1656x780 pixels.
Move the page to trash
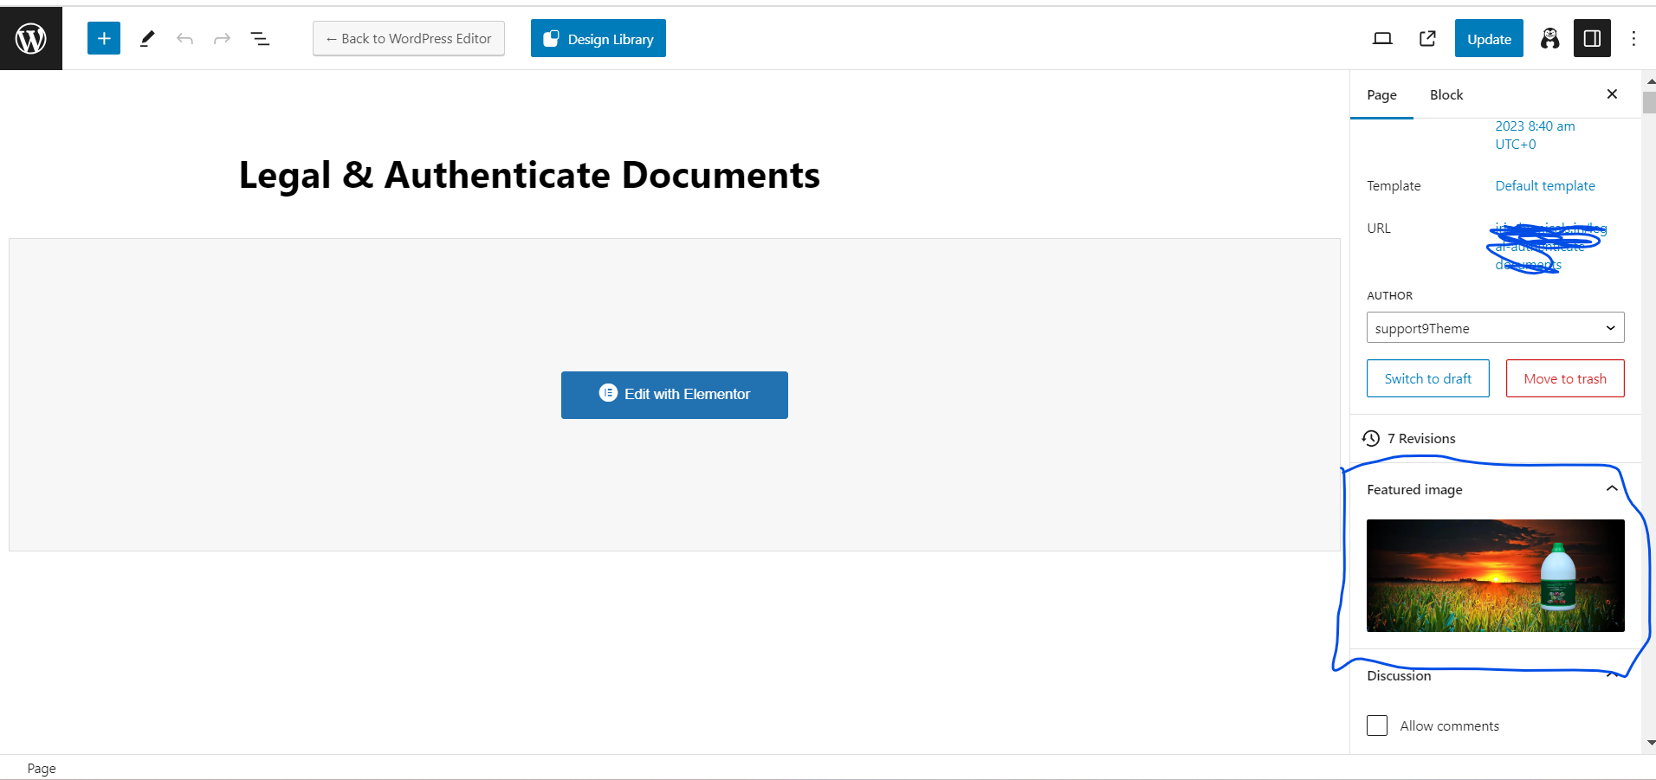(x=1565, y=378)
